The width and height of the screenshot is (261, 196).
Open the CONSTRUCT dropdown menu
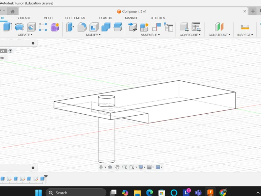tap(219, 35)
